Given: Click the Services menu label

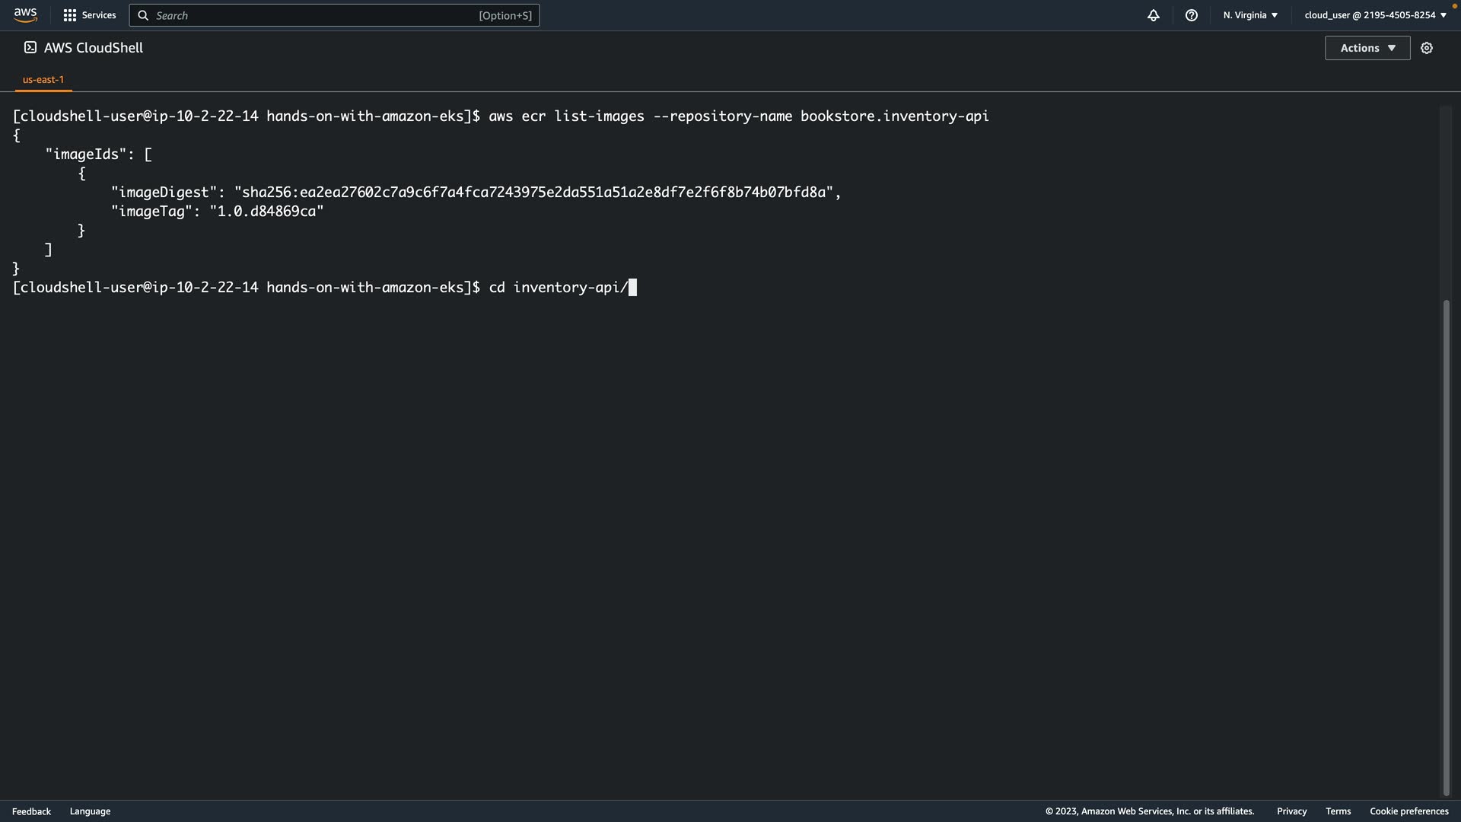Looking at the screenshot, I should pyautogui.click(x=99, y=15).
